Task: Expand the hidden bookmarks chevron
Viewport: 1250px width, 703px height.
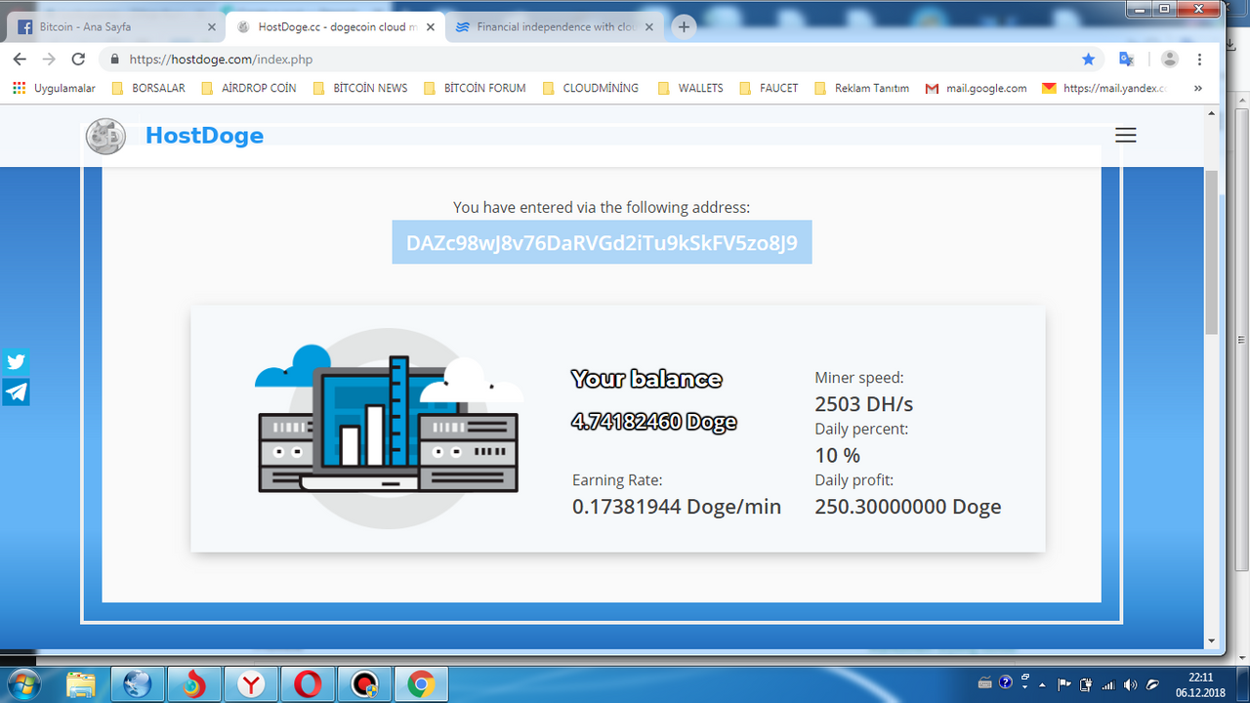Action: (1198, 88)
